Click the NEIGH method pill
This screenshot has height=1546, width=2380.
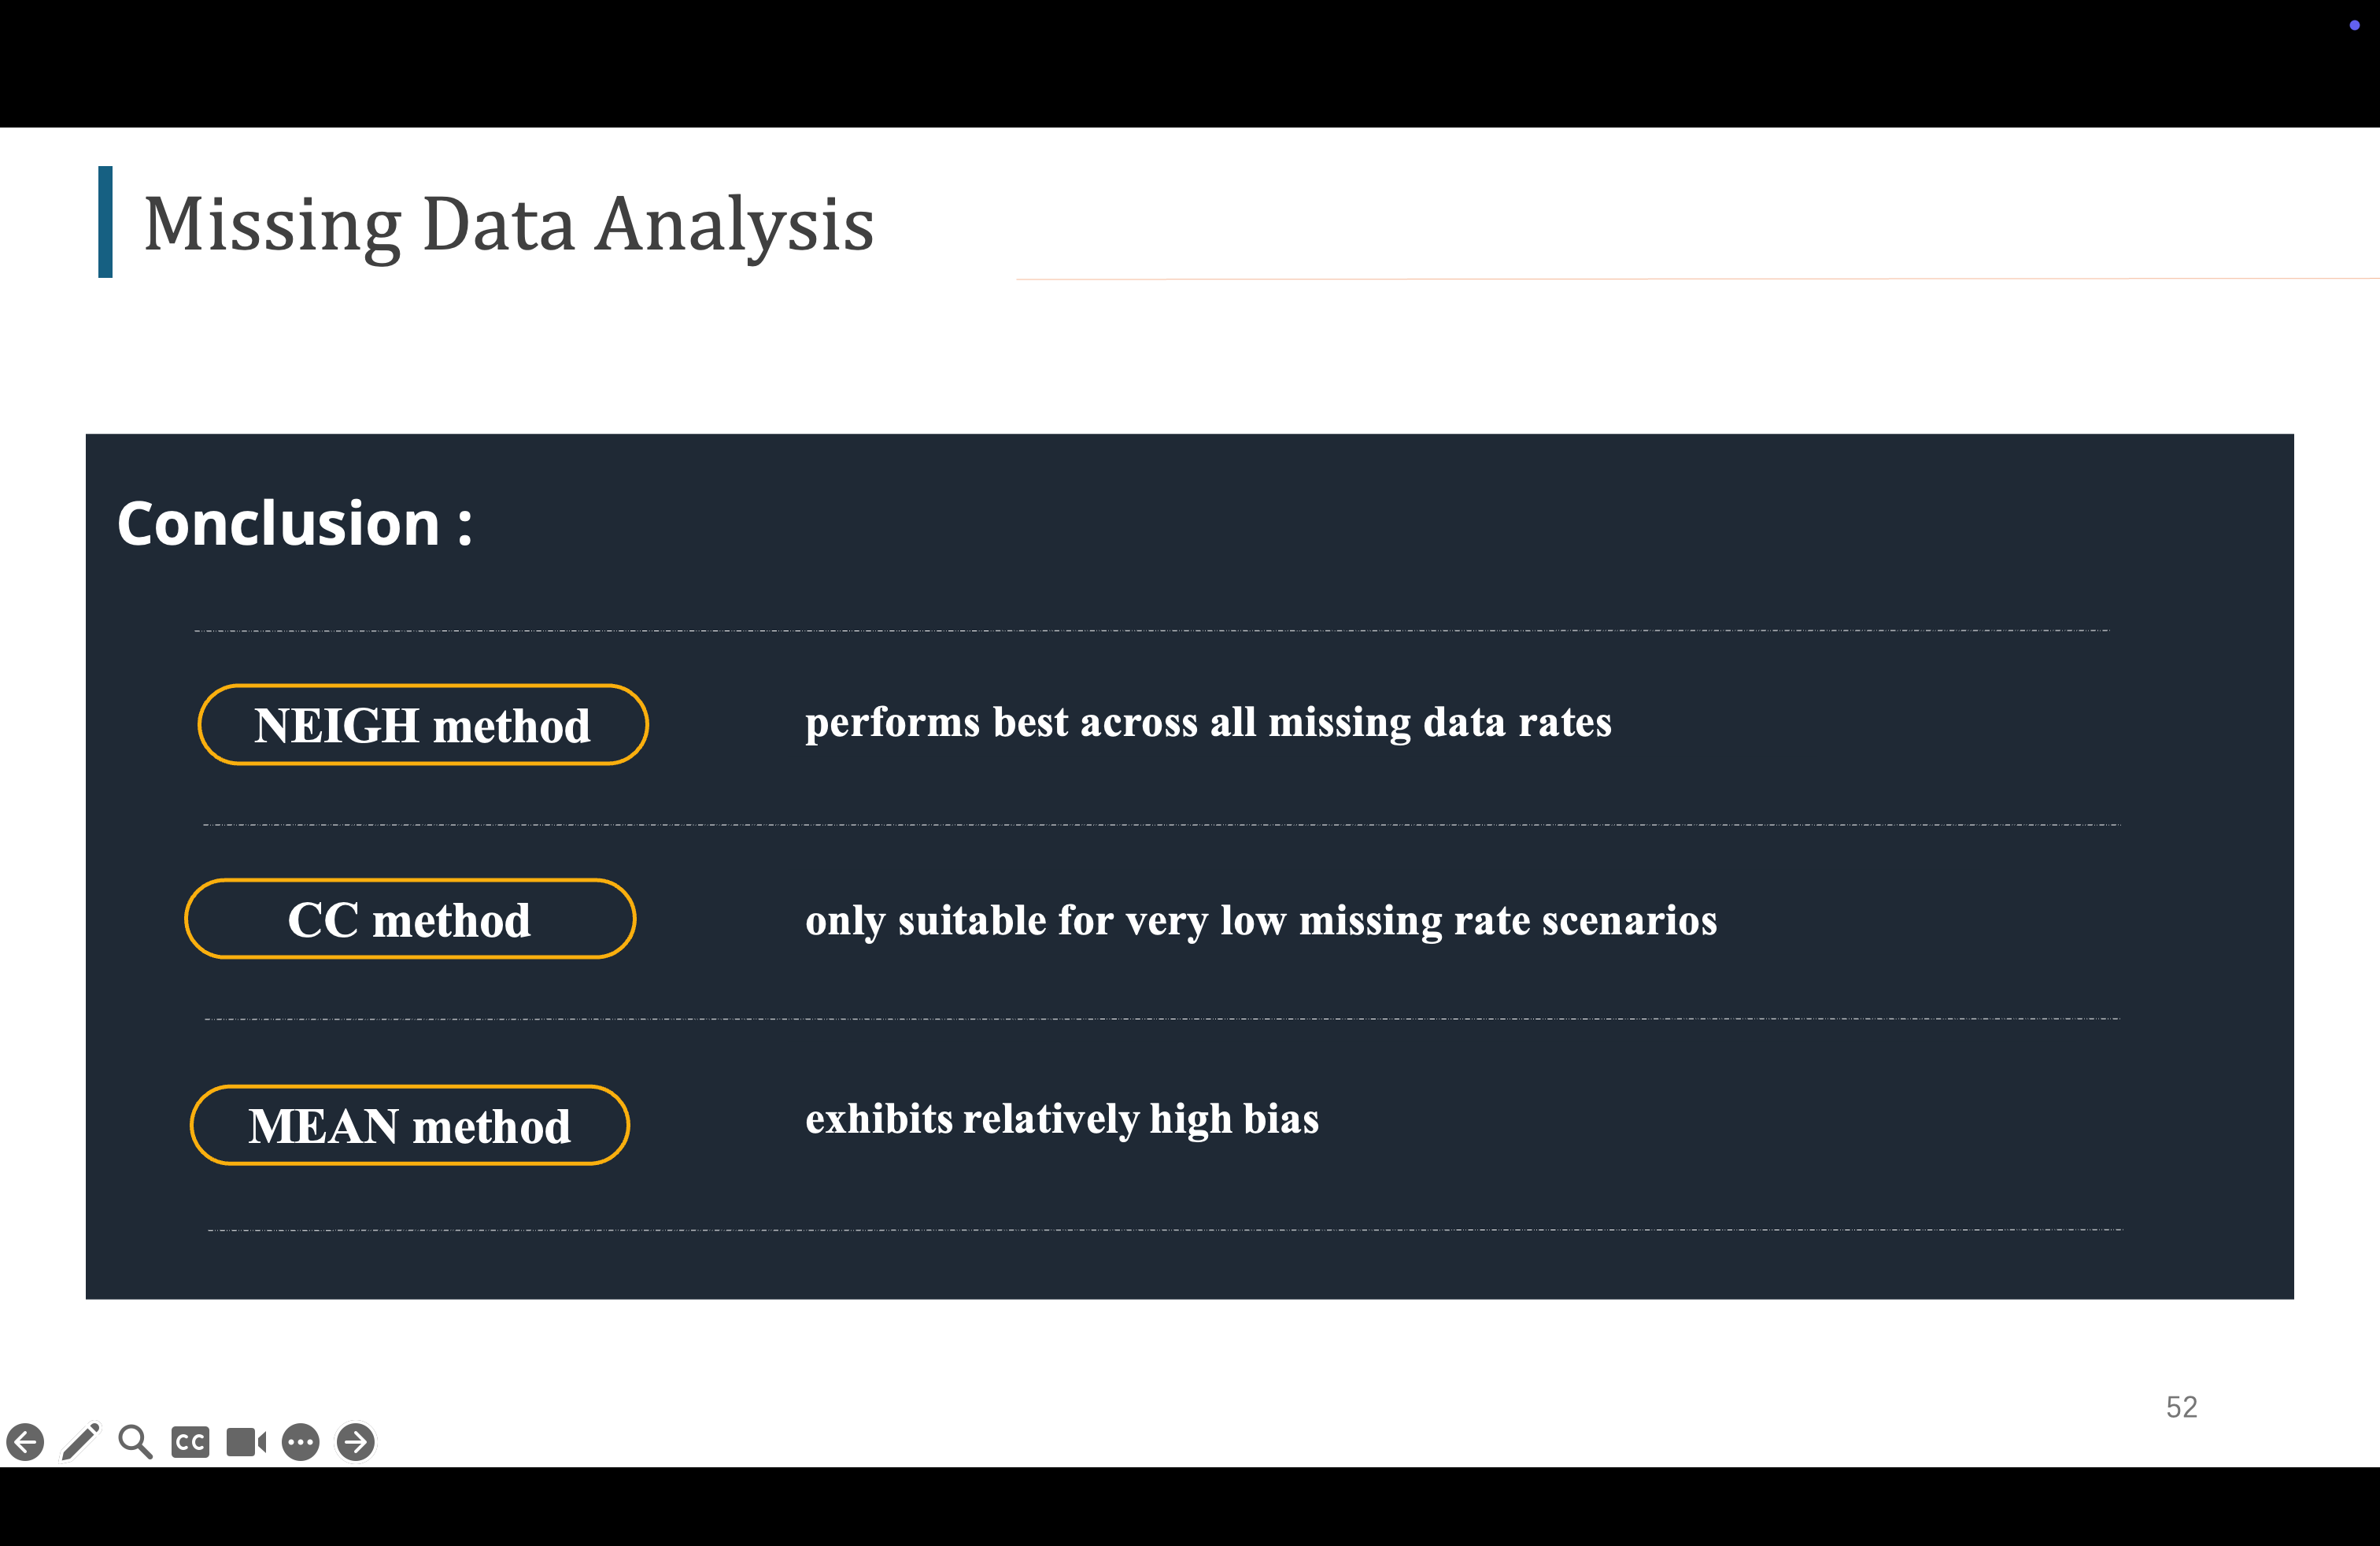(423, 725)
